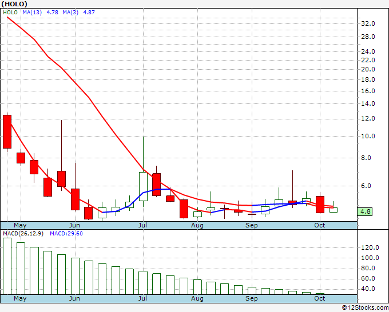The image size is (389, 312).
Task: Click the 80.0 MACD axis label
Action: click(x=368, y=268)
